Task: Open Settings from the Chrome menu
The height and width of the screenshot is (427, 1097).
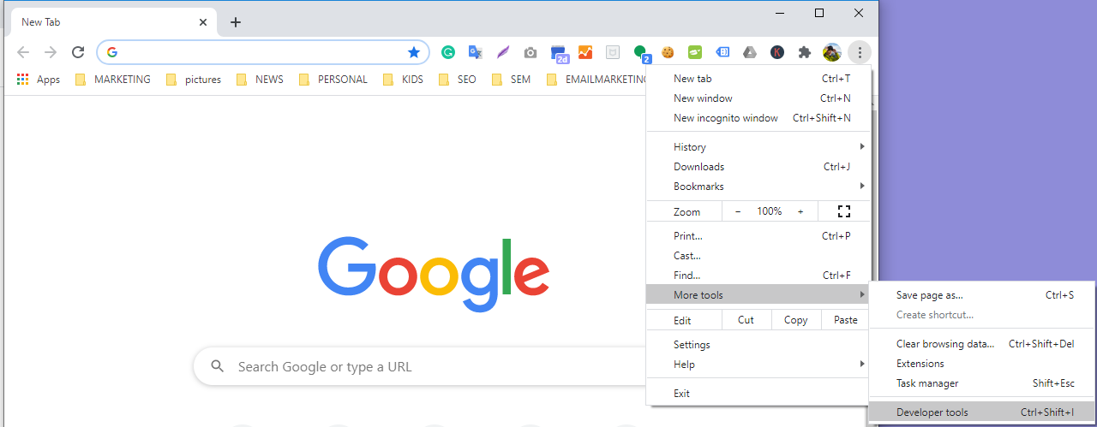Action: pyautogui.click(x=758, y=345)
